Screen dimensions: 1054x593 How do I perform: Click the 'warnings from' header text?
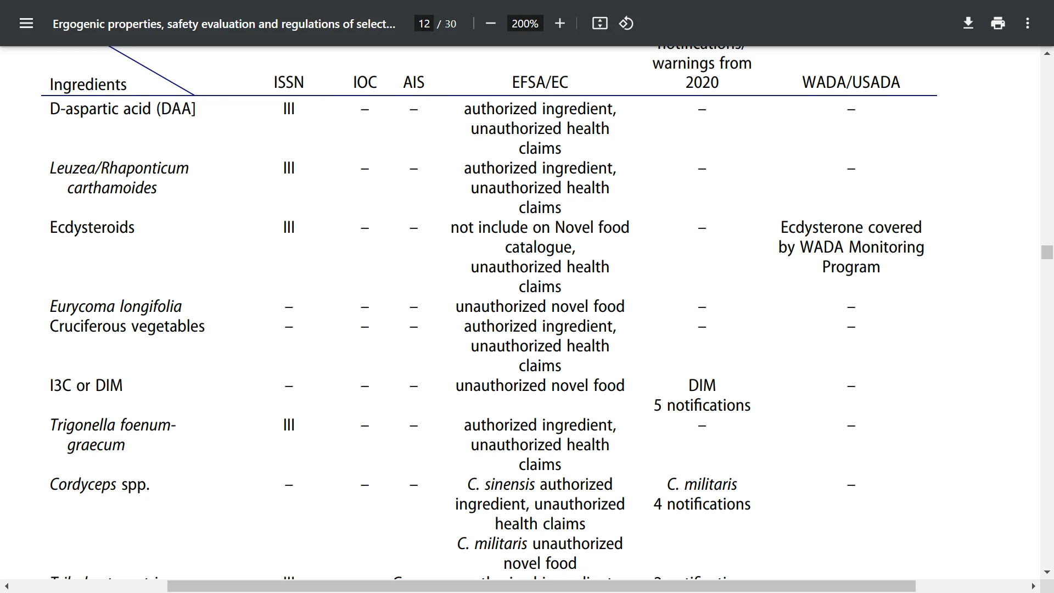pyautogui.click(x=702, y=63)
